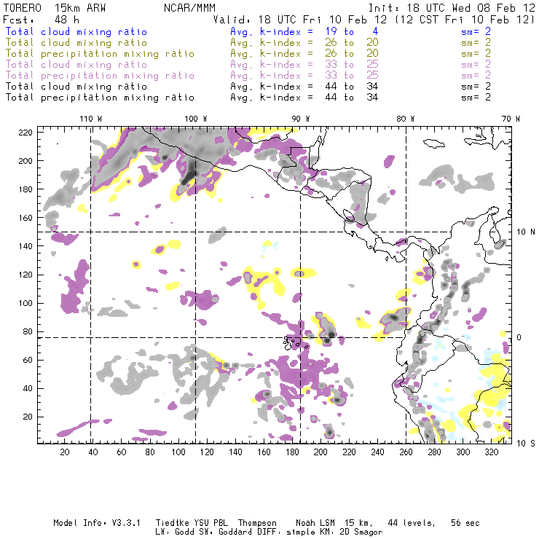Click the purple "Total cloud mixing ratio" legend entry
The image size is (539, 539).
click(76, 65)
